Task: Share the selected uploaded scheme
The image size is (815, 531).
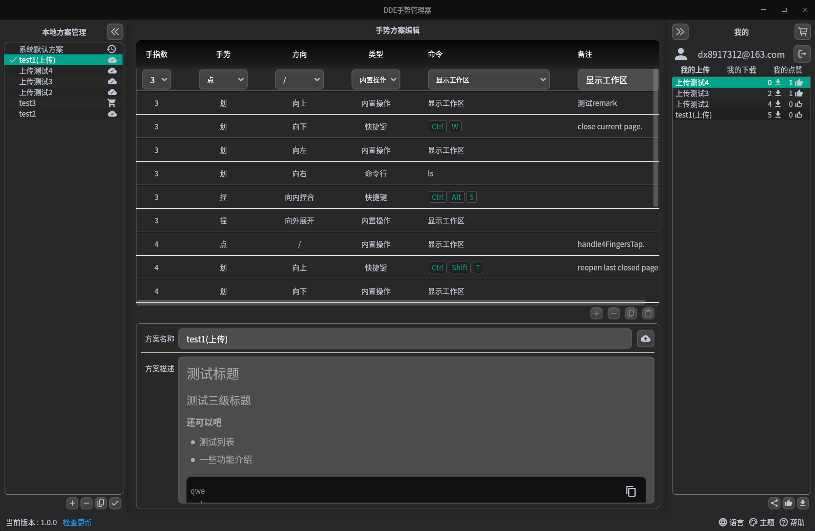Action: [774, 503]
